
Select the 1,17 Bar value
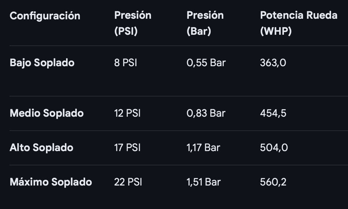click(x=203, y=148)
